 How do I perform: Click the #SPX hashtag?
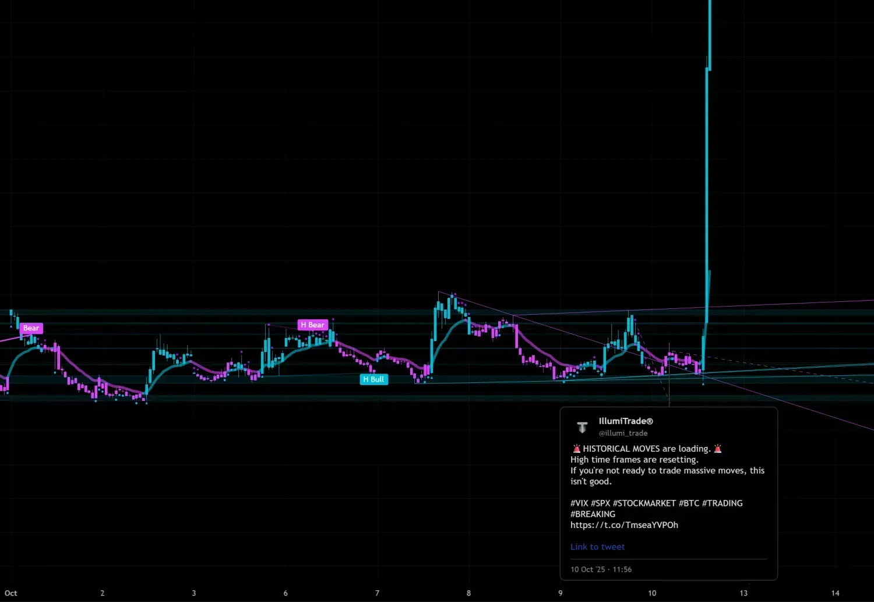[601, 503]
